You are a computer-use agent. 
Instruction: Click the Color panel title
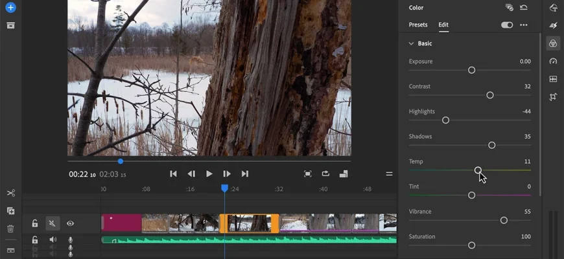[416, 8]
